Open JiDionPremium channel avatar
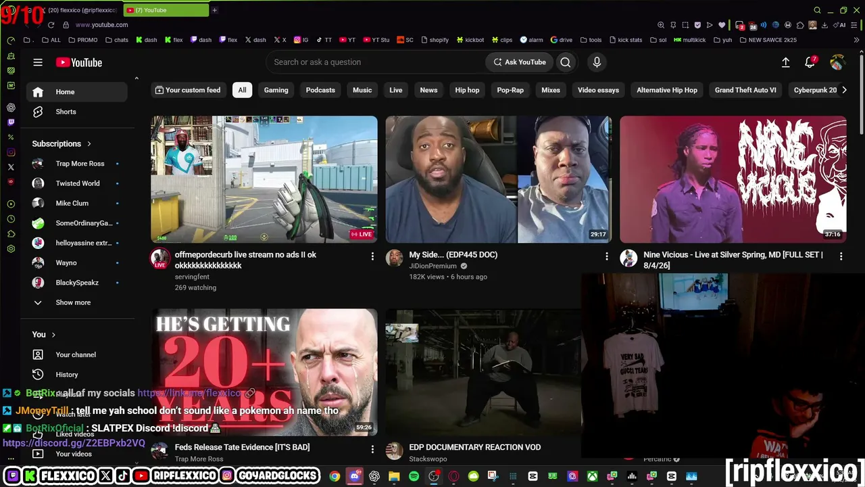Viewport: 865px width, 487px height. tap(395, 258)
